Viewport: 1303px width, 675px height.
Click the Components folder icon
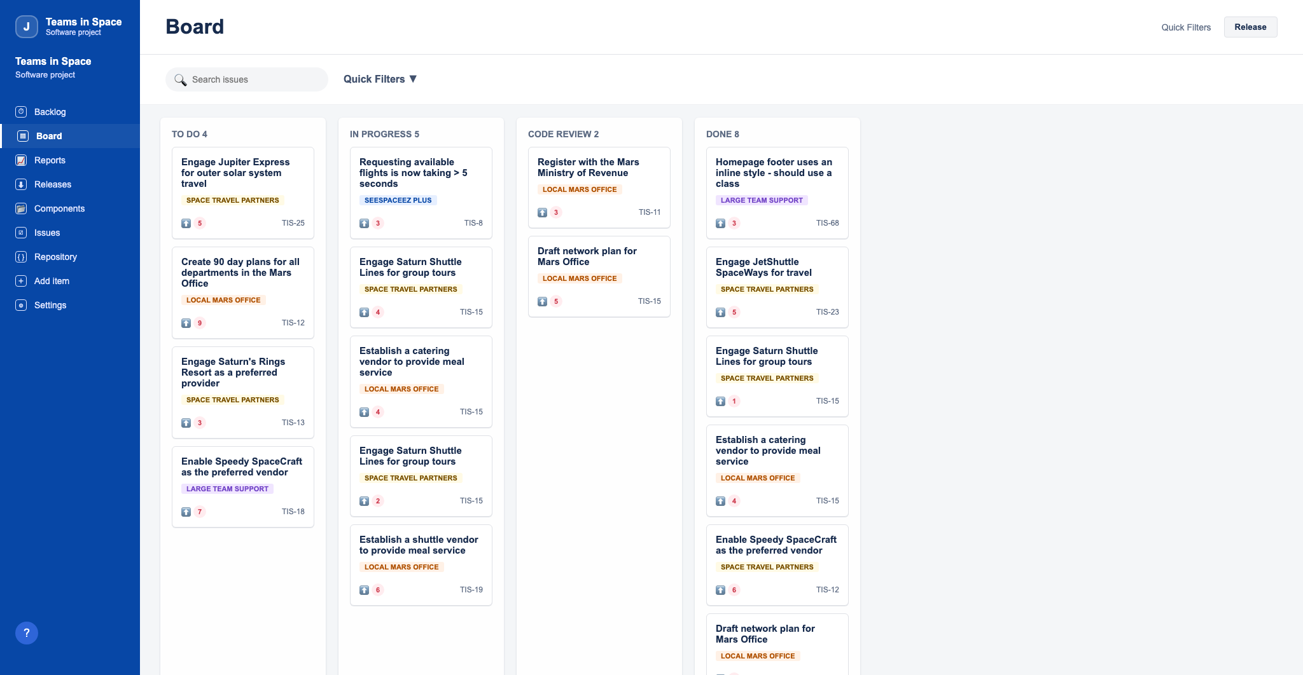[21, 208]
